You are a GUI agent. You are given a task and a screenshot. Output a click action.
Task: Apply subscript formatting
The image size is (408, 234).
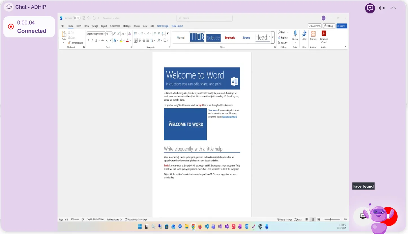[x=107, y=40]
